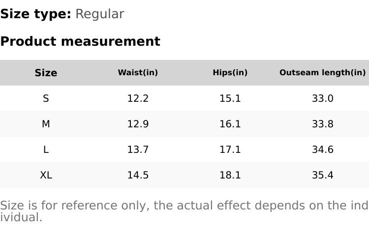Click waist value 13.7 for size L

pyautogui.click(x=138, y=149)
